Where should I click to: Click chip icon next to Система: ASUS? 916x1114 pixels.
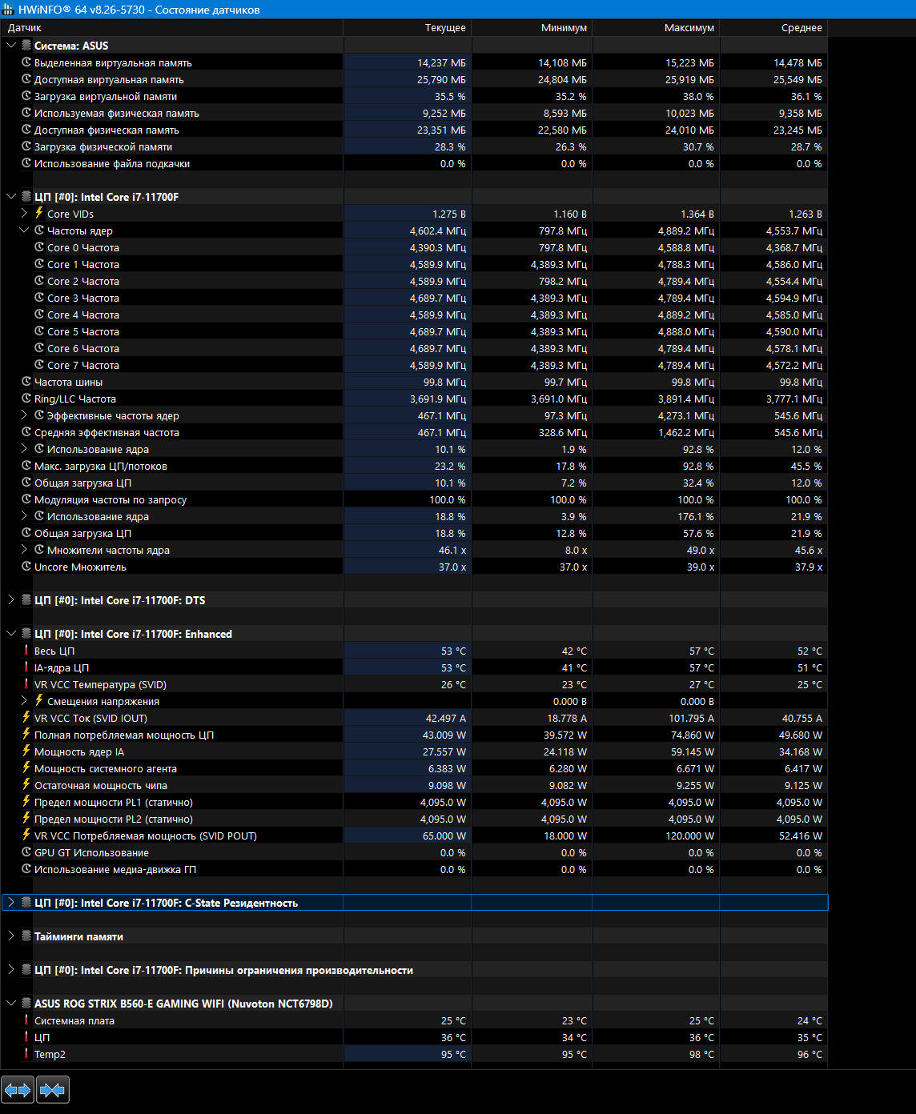26,46
